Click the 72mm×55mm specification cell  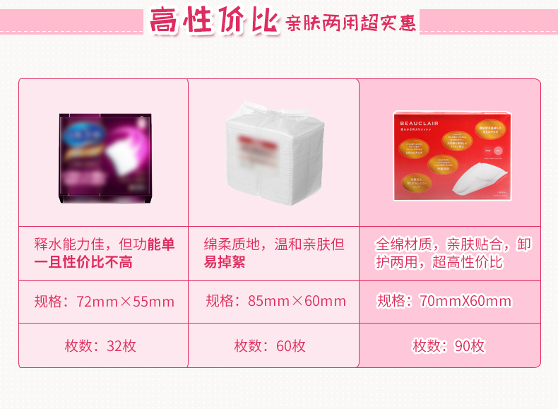(104, 302)
